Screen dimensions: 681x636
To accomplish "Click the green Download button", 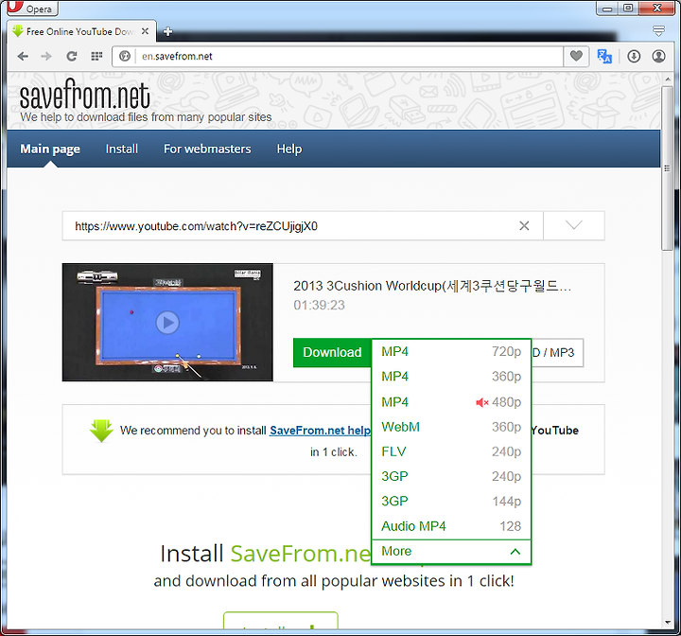I will [x=332, y=352].
